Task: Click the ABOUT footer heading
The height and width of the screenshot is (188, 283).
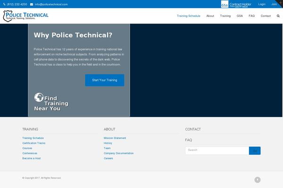Action: click(109, 129)
